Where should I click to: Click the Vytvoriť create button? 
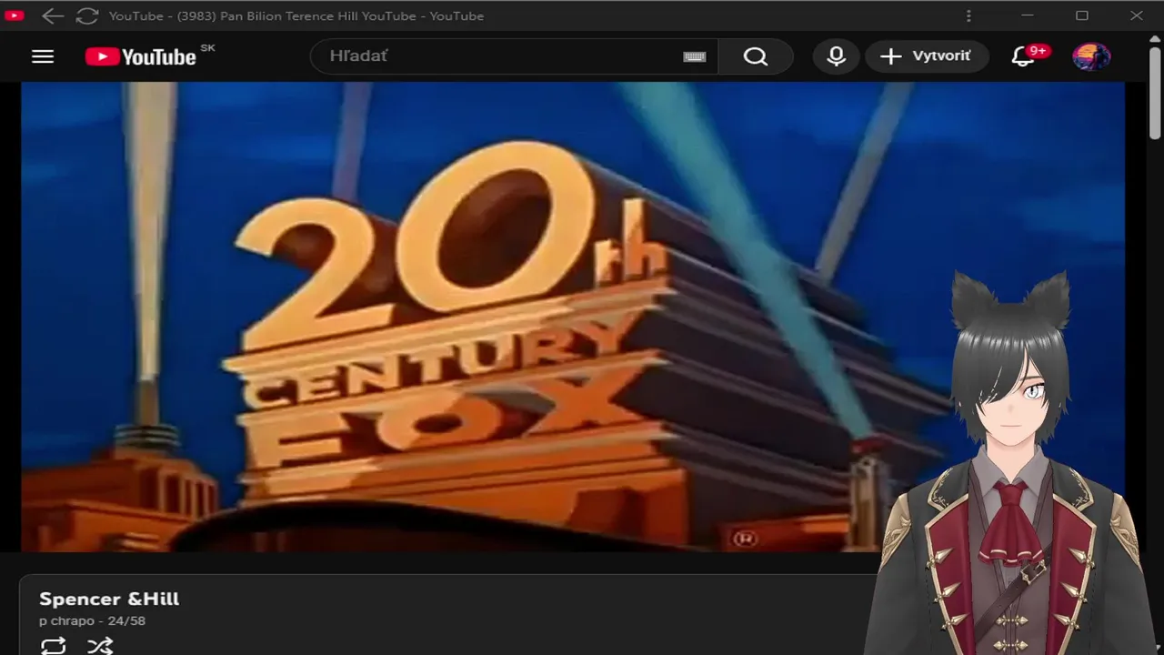pyautogui.click(x=927, y=56)
